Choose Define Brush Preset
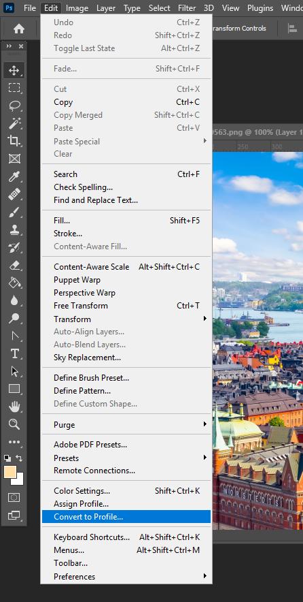303x602 pixels. (126, 378)
